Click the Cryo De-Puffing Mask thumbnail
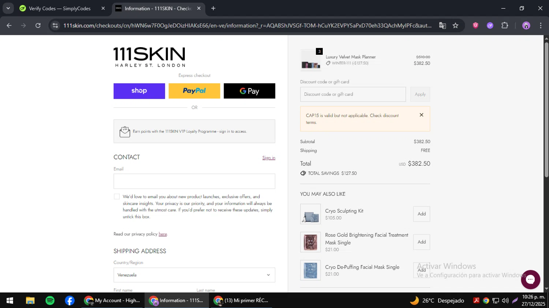Viewport: 549px width, 308px height. [310, 270]
